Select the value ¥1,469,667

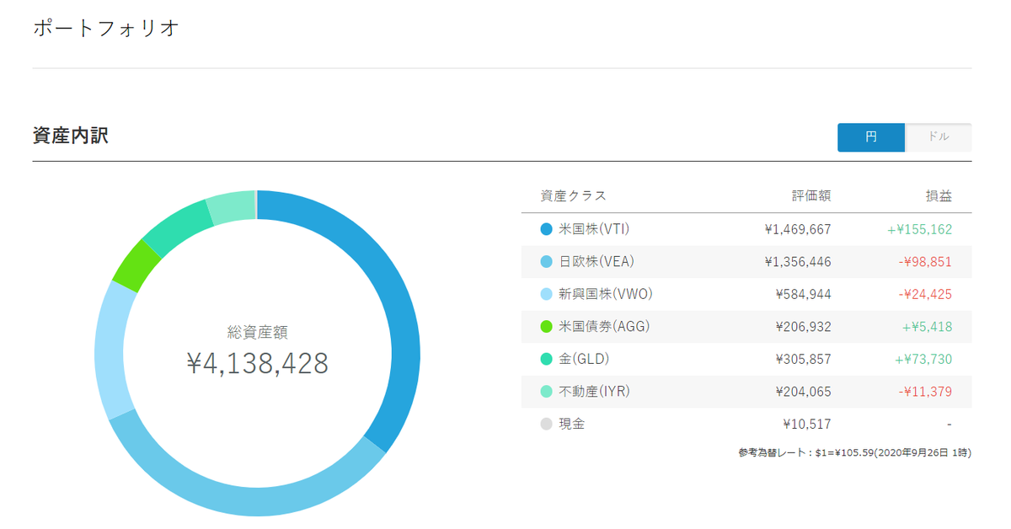pos(798,229)
